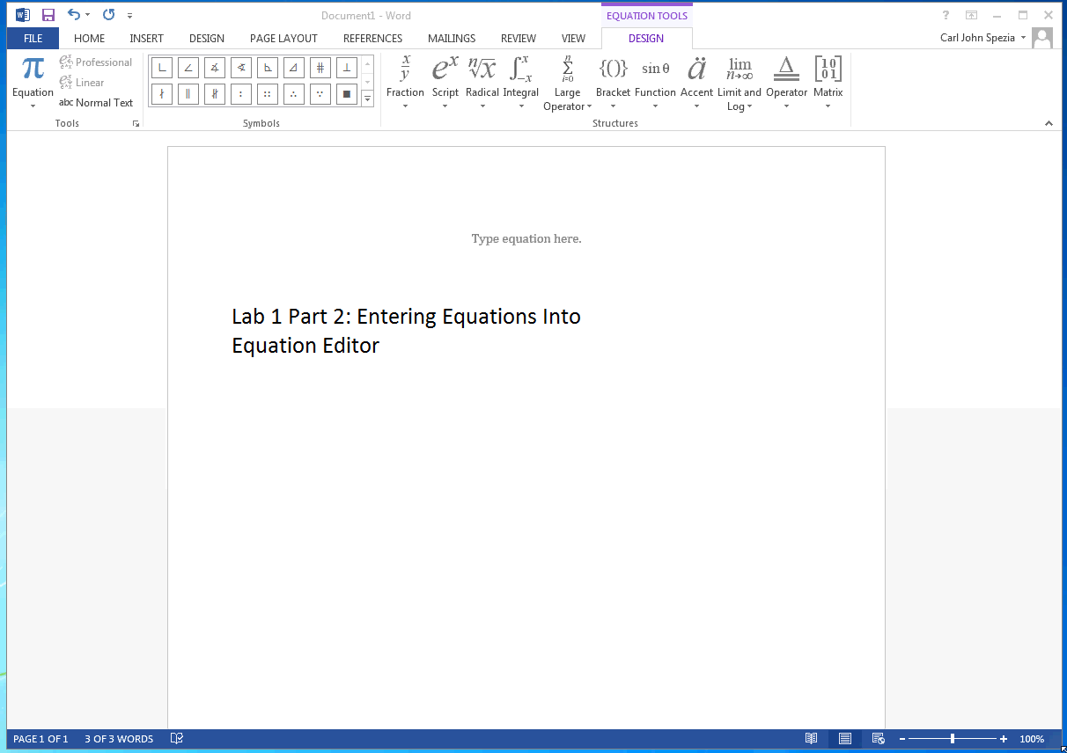Switch to Read Mode in status bar
The width and height of the screenshot is (1067, 753).
(811, 739)
